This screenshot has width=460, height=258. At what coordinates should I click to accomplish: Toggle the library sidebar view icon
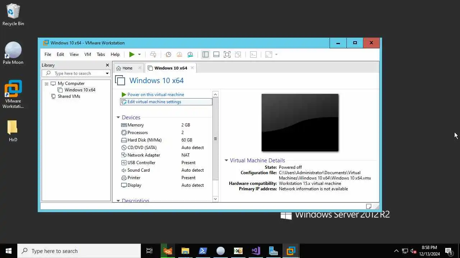coord(206,54)
